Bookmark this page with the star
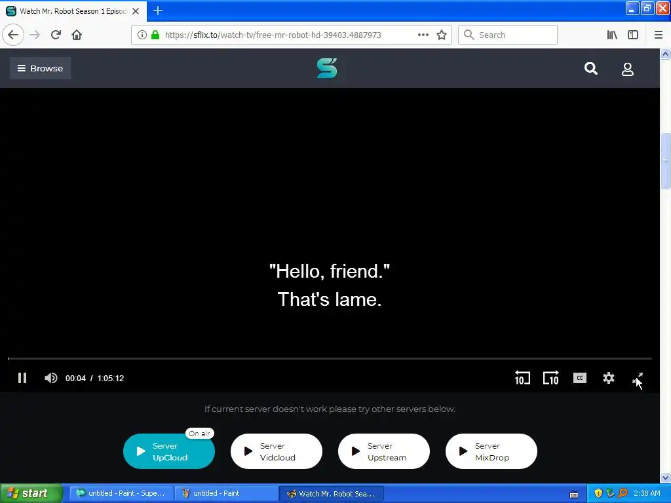Viewport: 671px width, 503px height. tap(442, 35)
